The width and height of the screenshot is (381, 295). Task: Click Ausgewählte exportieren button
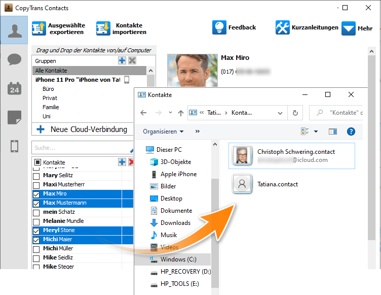click(59, 29)
